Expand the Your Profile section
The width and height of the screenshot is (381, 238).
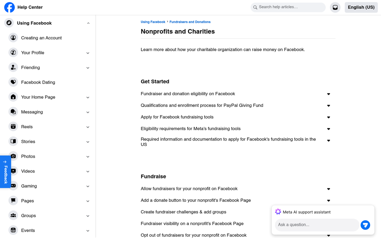tap(88, 53)
